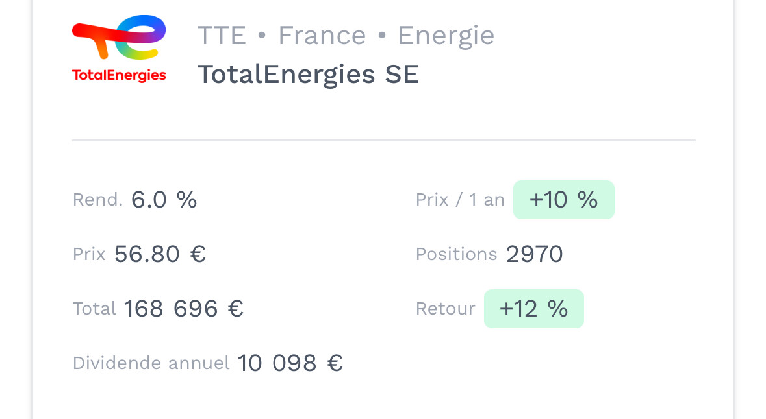Click the Rend. 6.0 % value
This screenshot has width=766, height=419.
[164, 200]
